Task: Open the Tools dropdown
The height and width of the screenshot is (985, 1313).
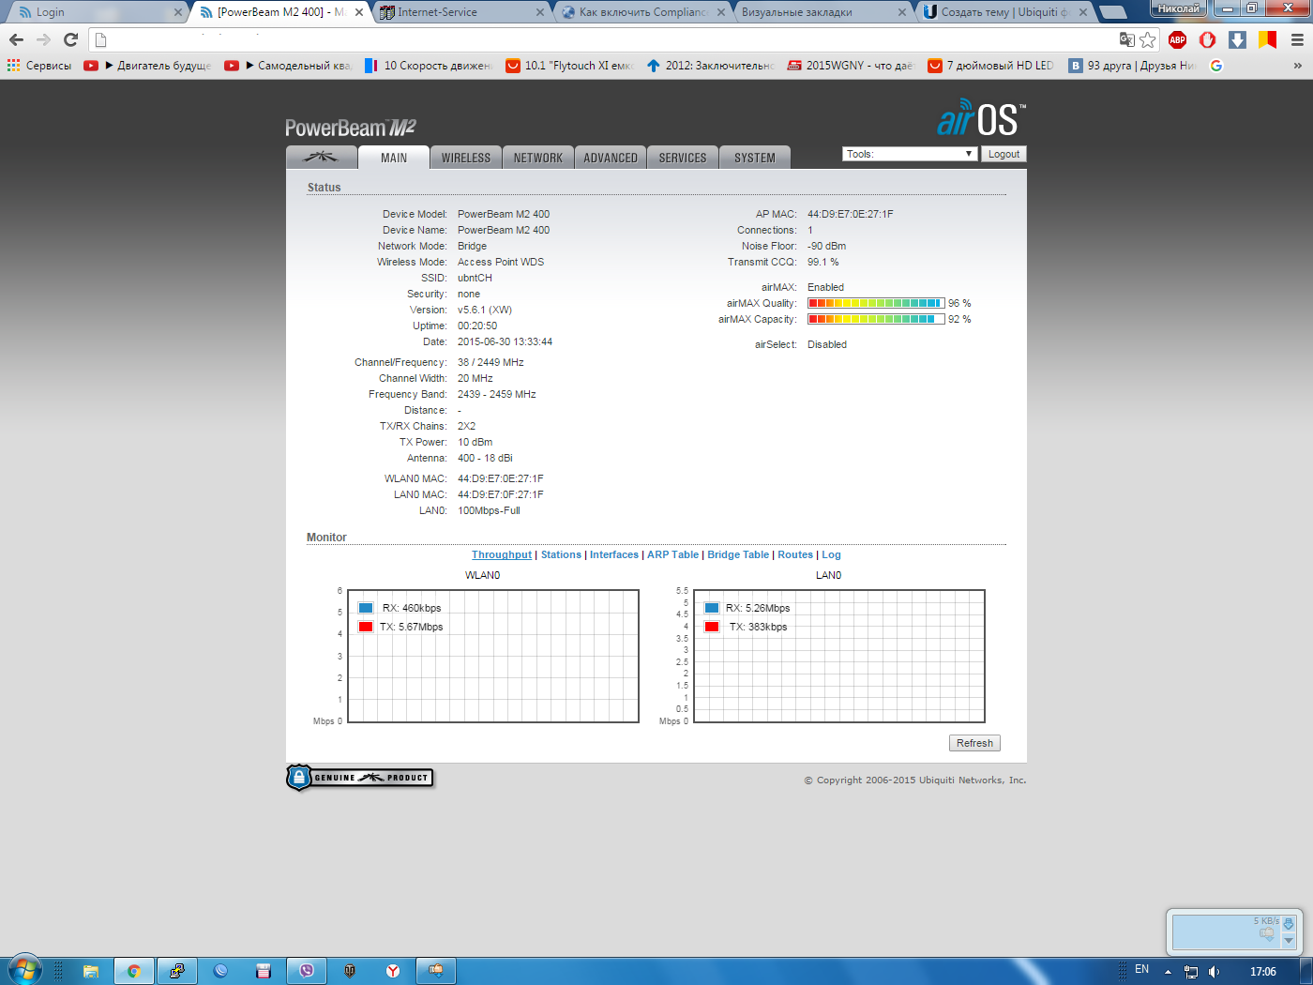Action: tap(910, 154)
